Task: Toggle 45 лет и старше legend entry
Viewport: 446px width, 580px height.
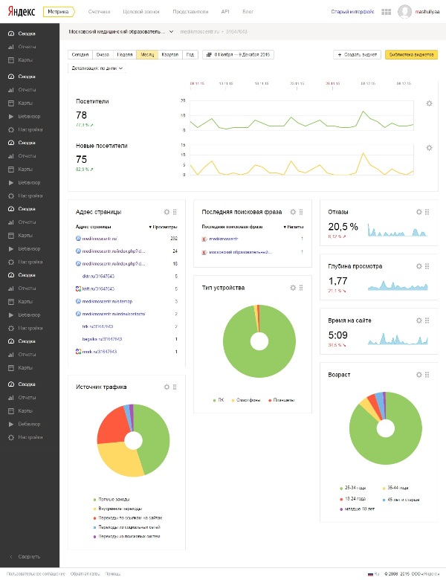Action: [x=401, y=500]
